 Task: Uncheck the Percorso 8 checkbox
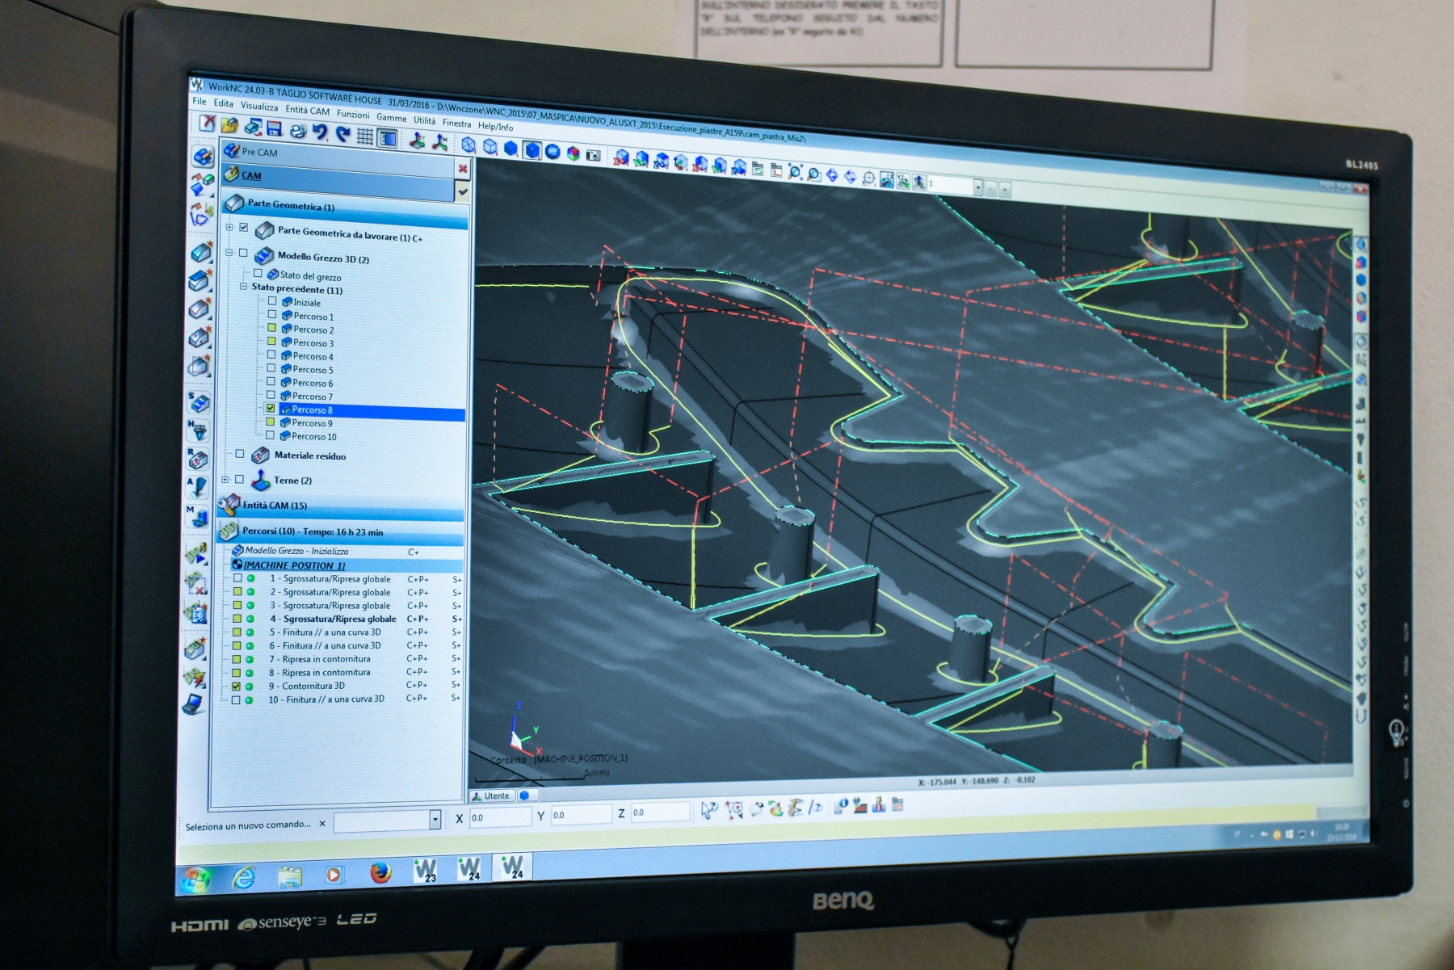(271, 409)
